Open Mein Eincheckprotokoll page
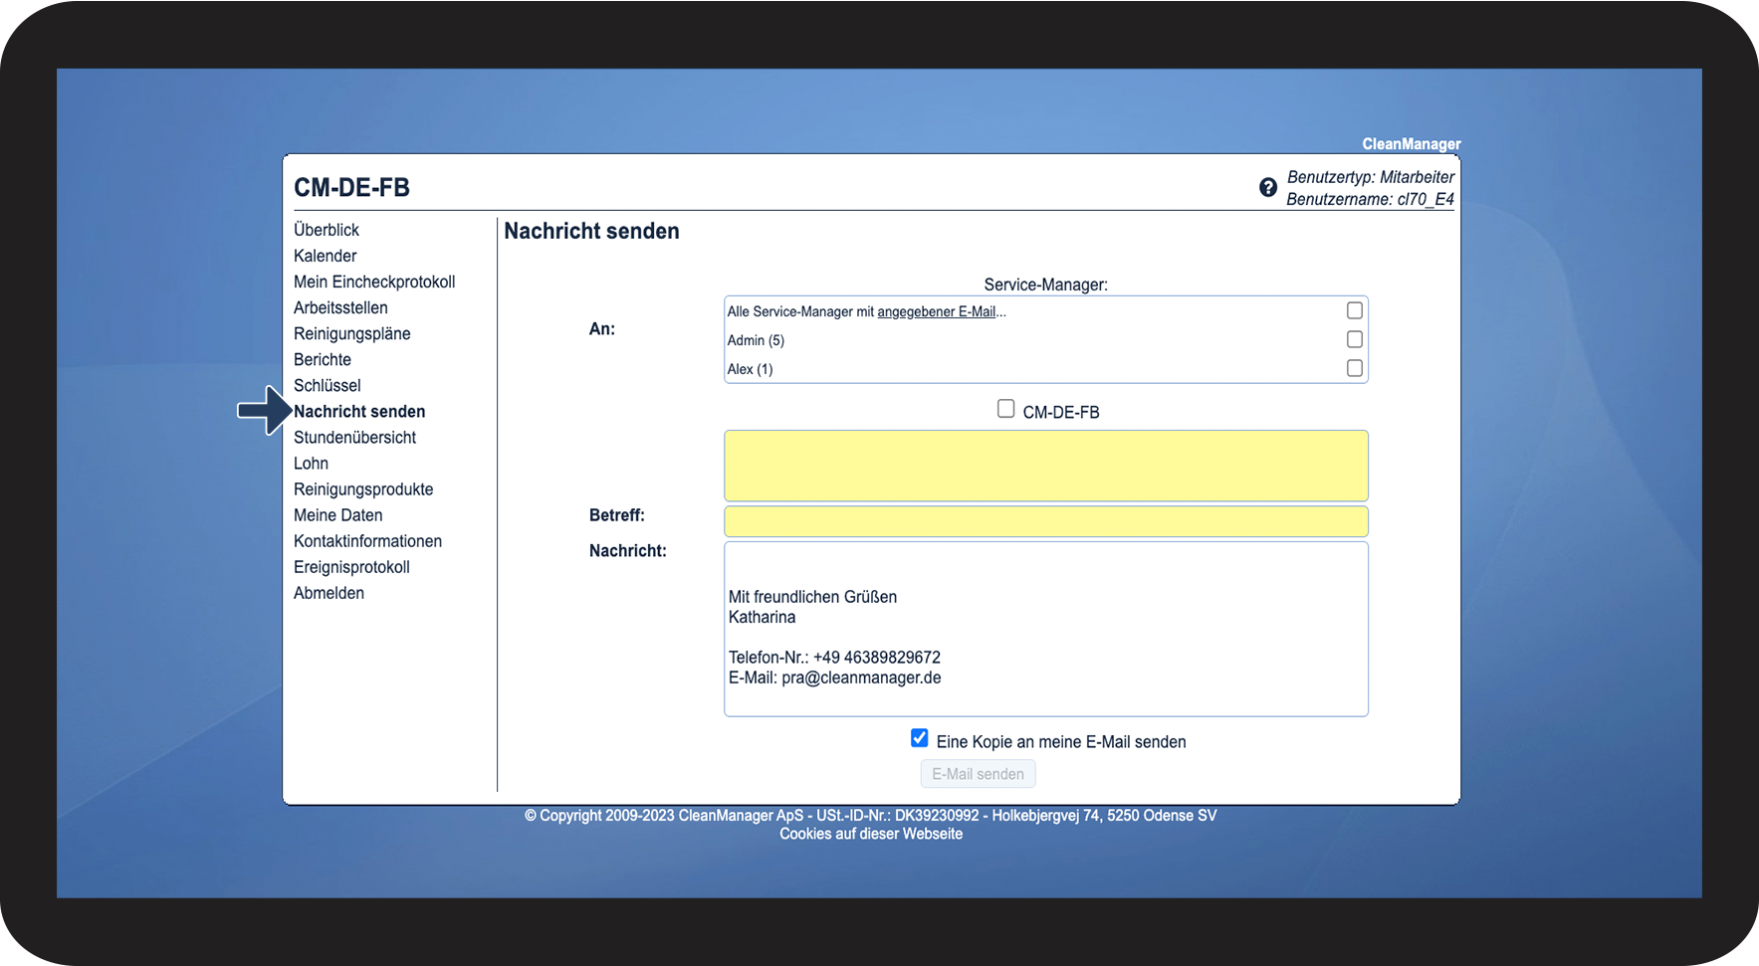The height and width of the screenshot is (966, 1759). [374, 282]
